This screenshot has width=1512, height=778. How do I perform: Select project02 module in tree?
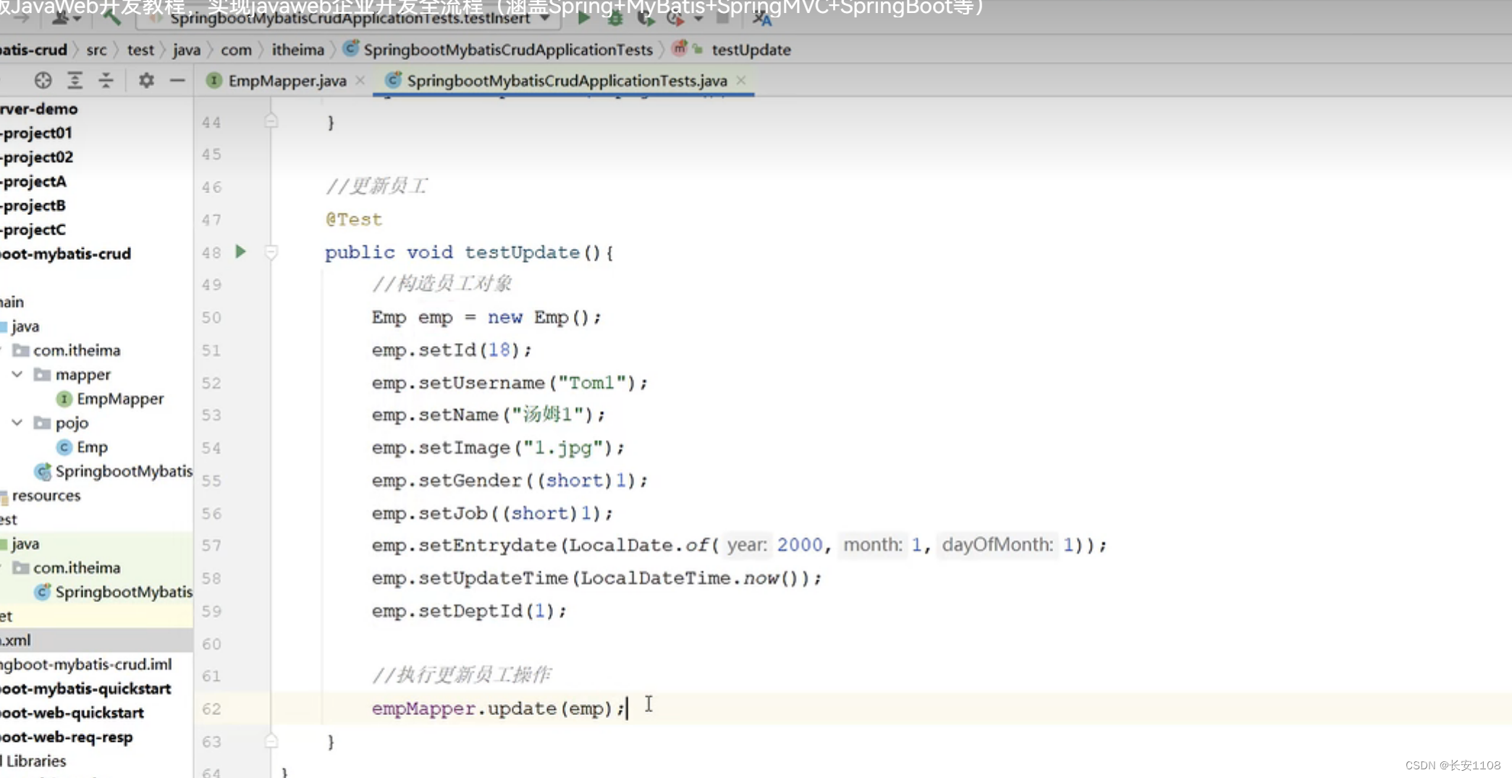(x=37, y=157)
